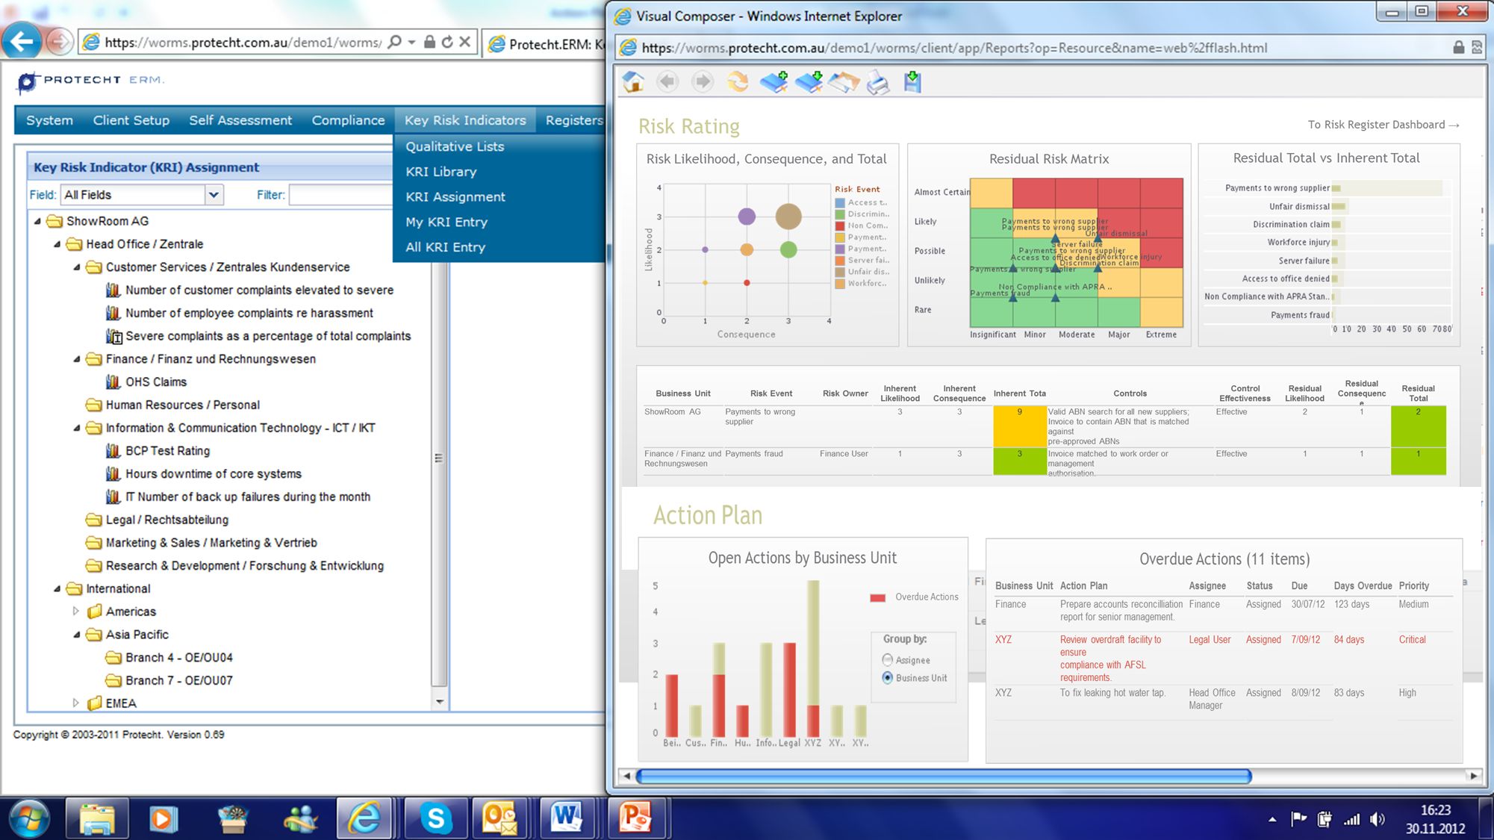This screenshot has width=1494, height=840.
Task: Select the Assignee group-by radio button
Action: (x=888, y=660)
